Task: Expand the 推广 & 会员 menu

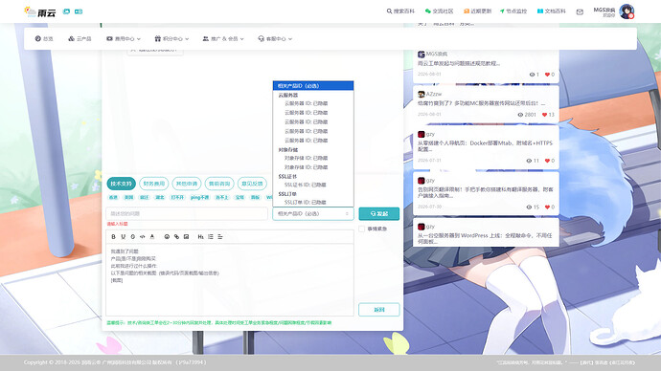Action: [223, 38]
